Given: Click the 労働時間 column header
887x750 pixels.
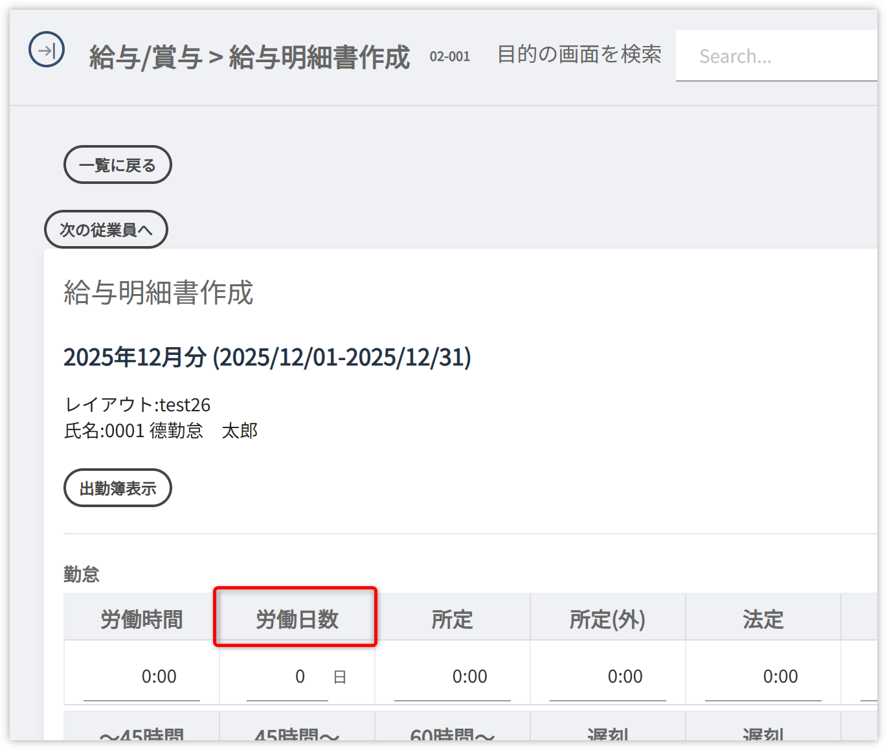Looking at the screenshot, I should pyautogui.click(x=141, y=619).
